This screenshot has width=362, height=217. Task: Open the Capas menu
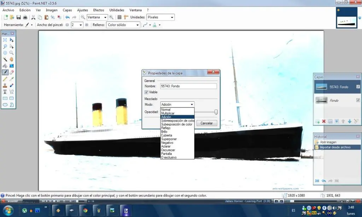(67, 10)
